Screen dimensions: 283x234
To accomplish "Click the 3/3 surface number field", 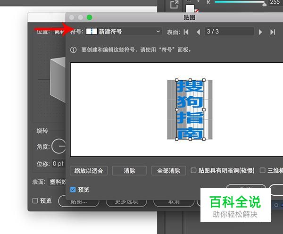I will (229, 32).
